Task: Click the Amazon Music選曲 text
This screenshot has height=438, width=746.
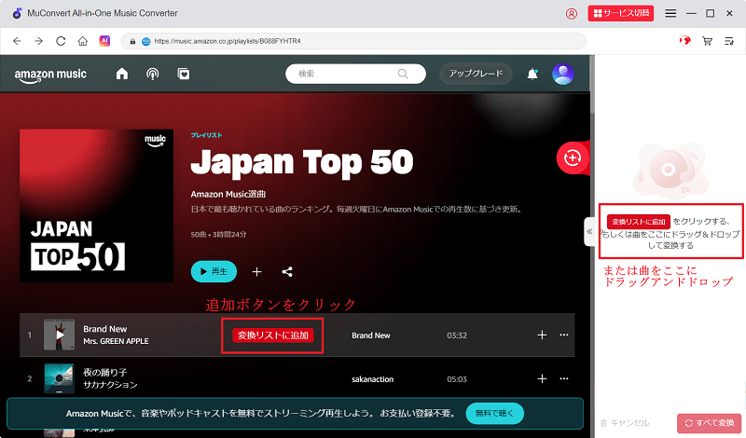Action: click(x=228, y=194)
